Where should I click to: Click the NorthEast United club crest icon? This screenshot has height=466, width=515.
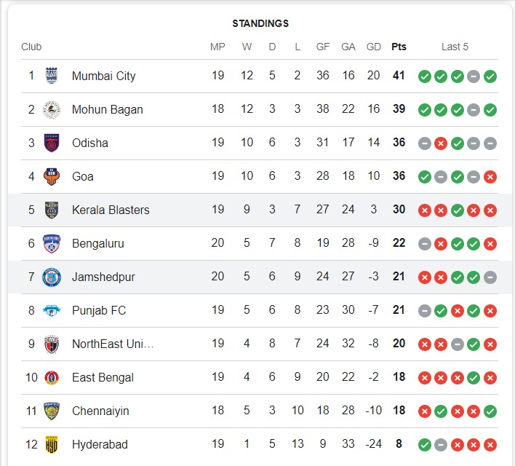point(52,344)
